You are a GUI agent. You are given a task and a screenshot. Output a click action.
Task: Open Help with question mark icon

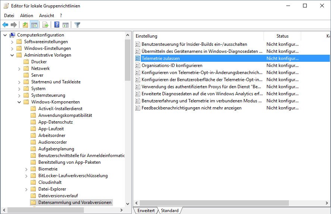point(57,25)
